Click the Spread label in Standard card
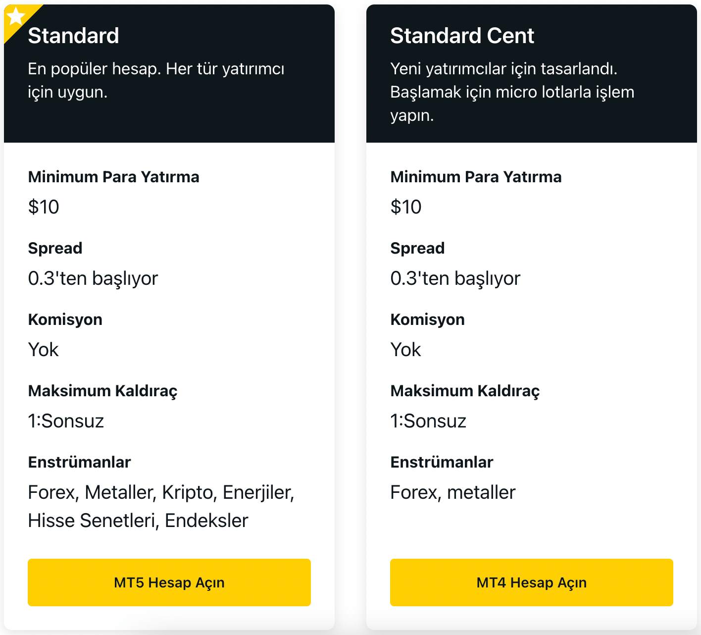 [x=55, y=248]
